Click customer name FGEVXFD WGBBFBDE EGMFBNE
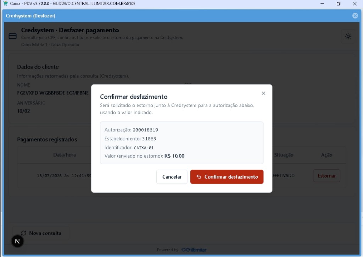The width and height of the screenshot is (363, 257). [53, 93]
